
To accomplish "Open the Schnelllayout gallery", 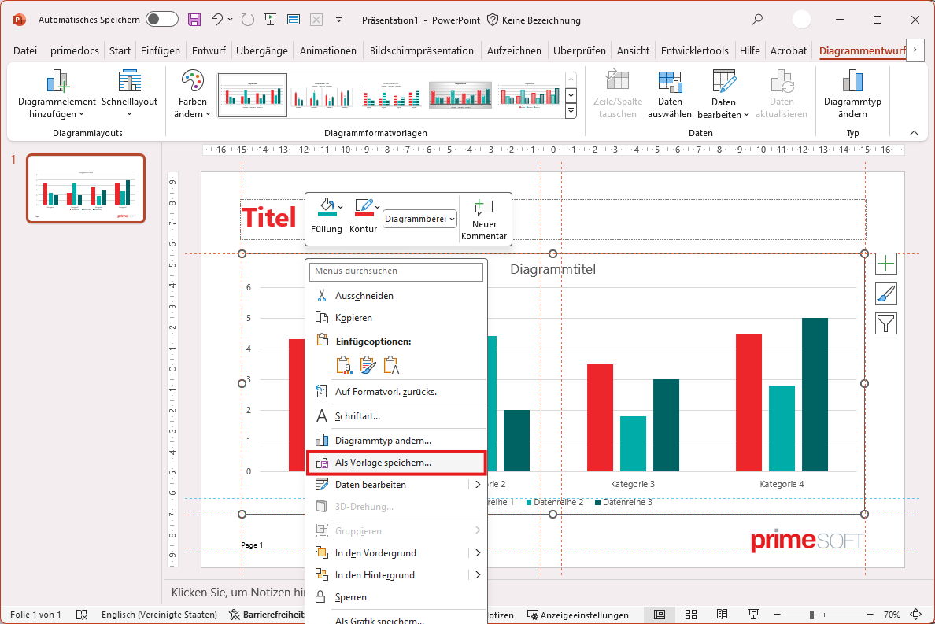I will [129, 94].
